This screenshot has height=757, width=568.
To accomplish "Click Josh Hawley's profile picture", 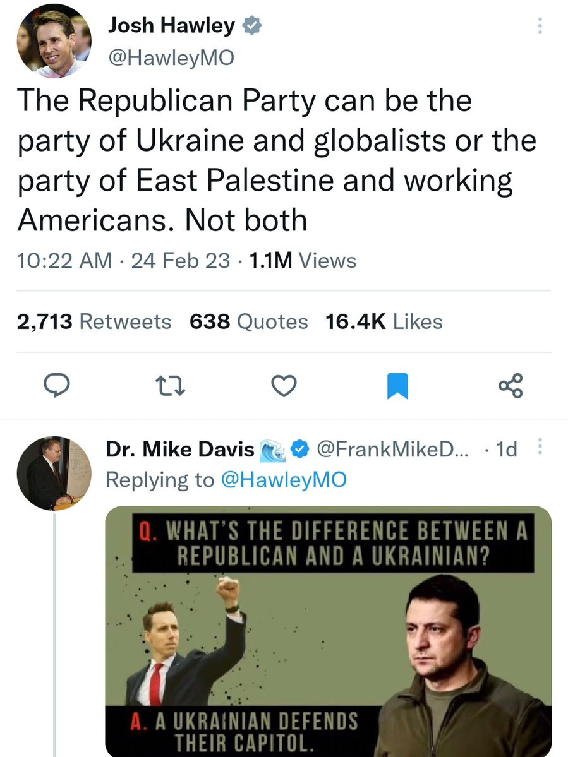I will 54,42.
